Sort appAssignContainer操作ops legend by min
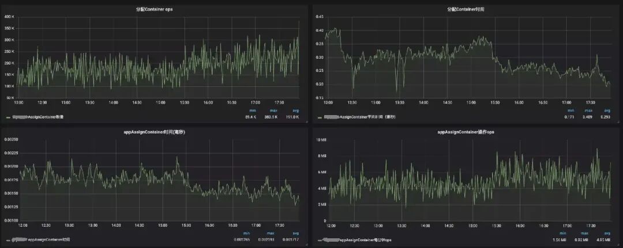Image resolution: width=623 pixels, height=248 pixels. (562, 234)
